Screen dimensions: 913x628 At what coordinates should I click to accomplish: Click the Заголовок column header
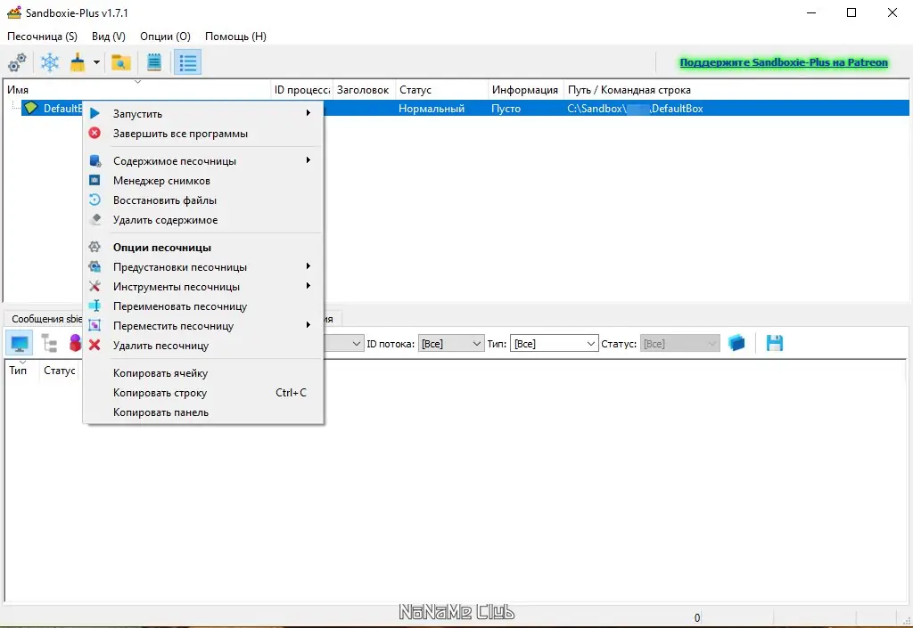point(364,90)
